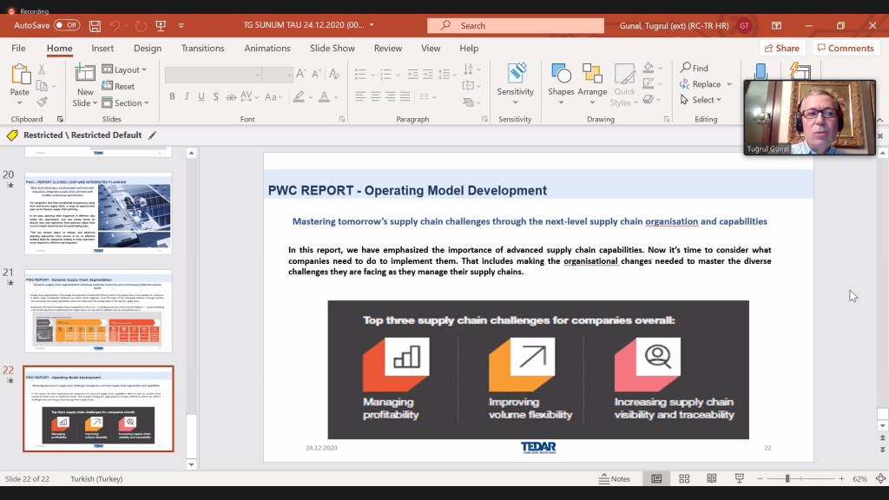Switch to Slide Sorter view
Image resolution: width=889 pixels, height=500 pixels.
click(x=684, y=478)
